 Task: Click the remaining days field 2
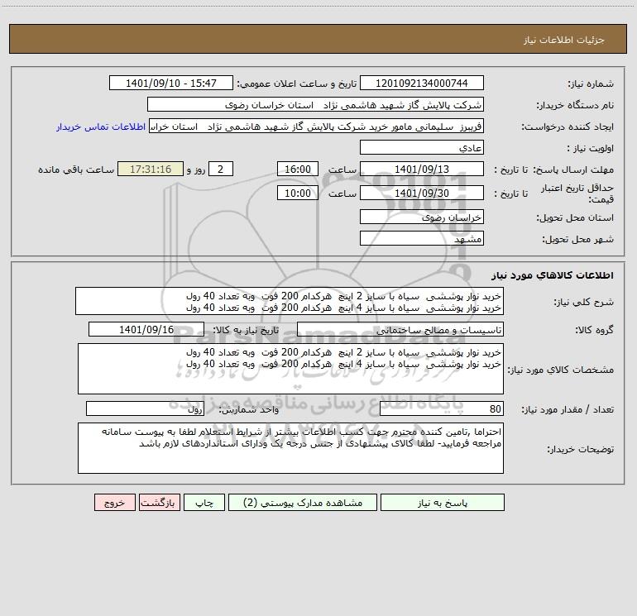click(x=221, y=169)
